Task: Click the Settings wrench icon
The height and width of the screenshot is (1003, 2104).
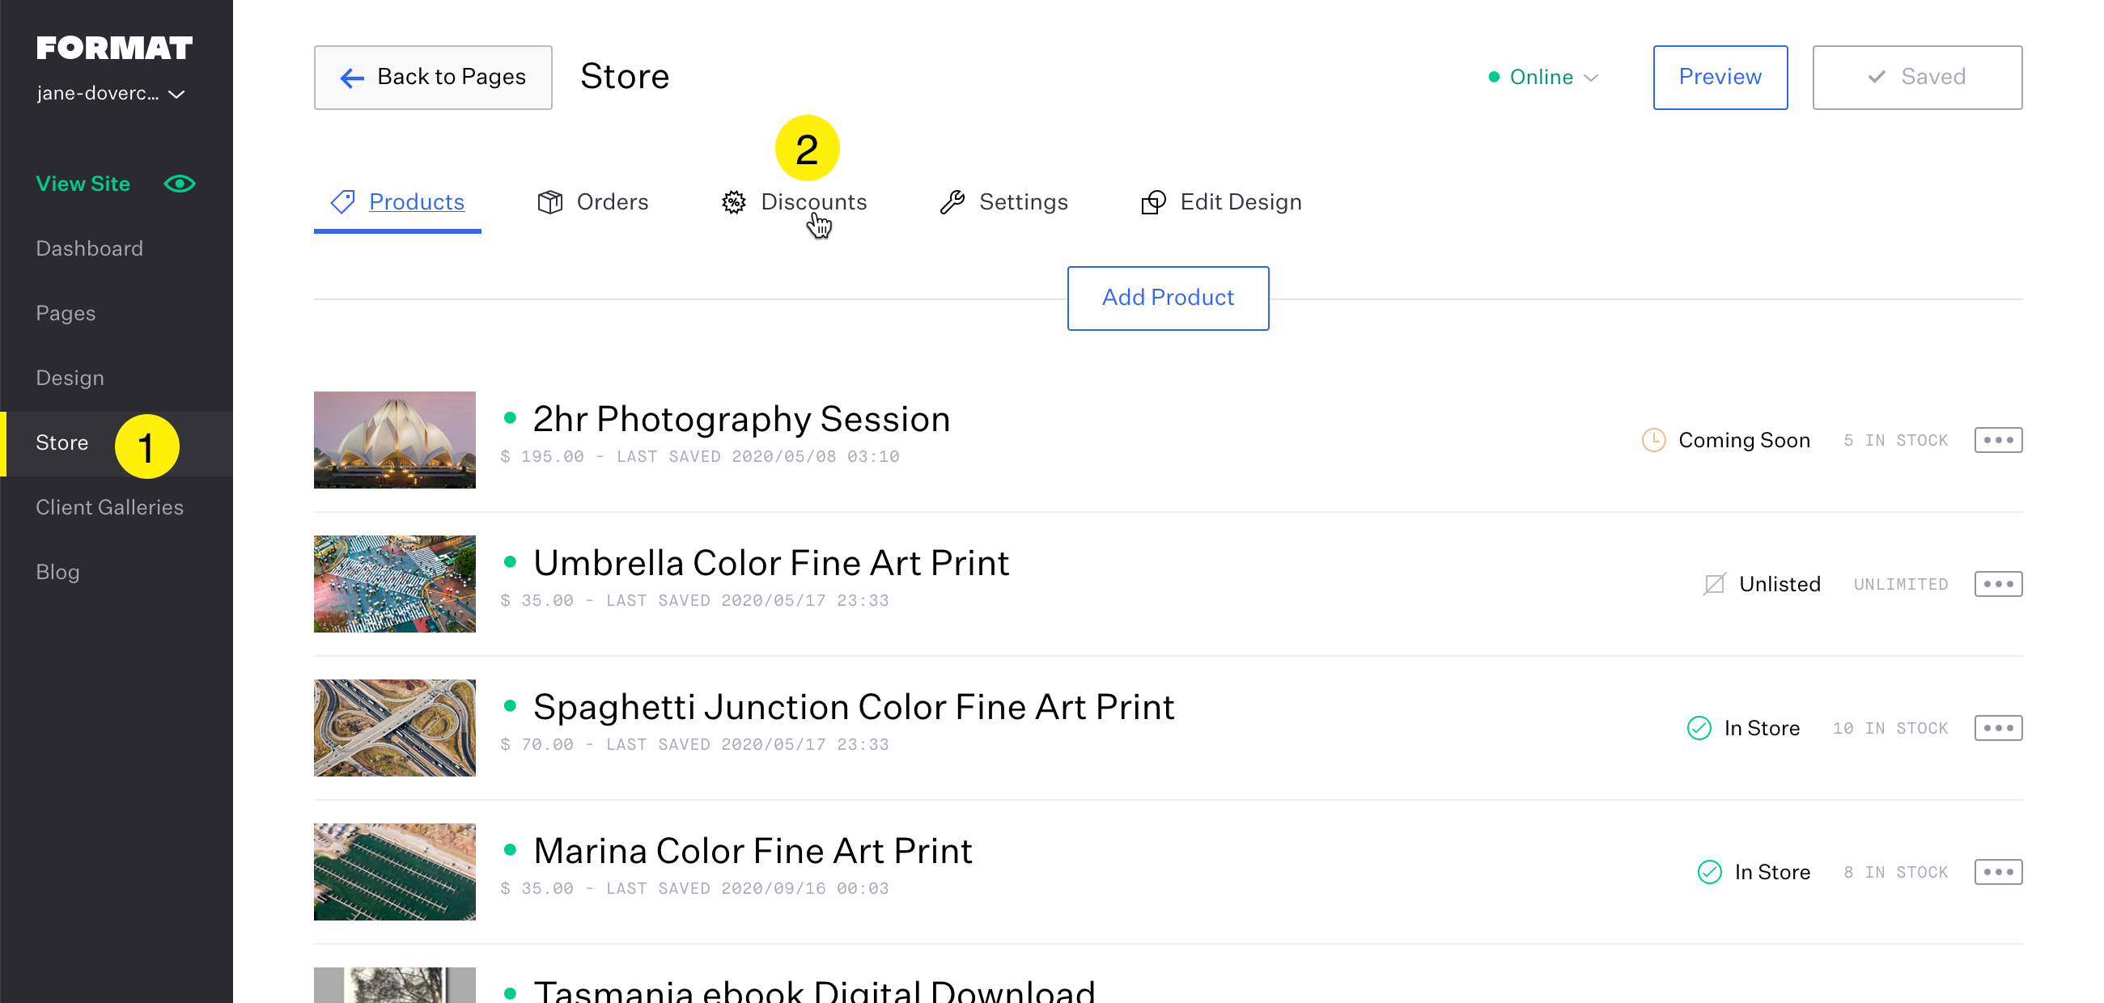Action: point(952,201)
